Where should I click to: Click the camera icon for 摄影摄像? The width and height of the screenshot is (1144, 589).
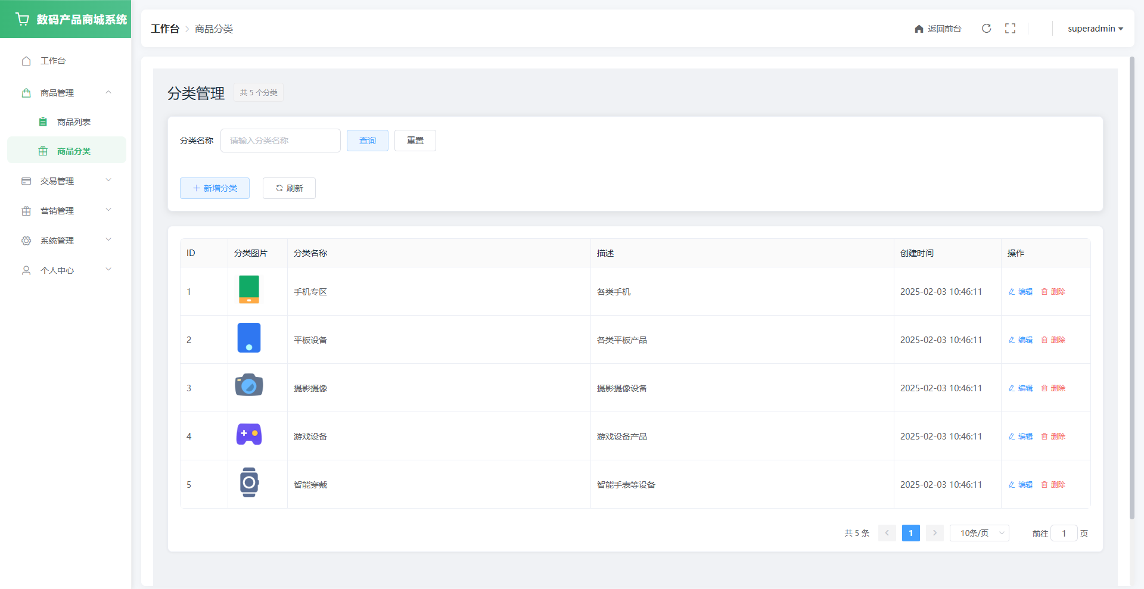(x=249, y=386)
